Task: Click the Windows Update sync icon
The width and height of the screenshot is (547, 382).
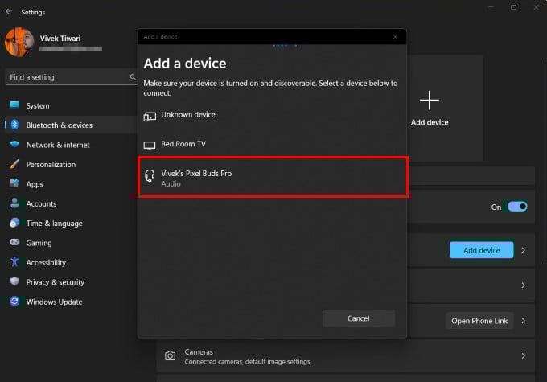Action: [14, 301]
